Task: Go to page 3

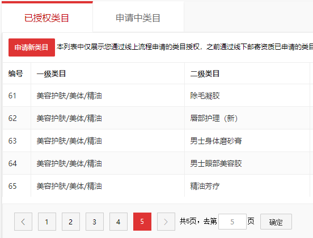Action: [95, 222]
